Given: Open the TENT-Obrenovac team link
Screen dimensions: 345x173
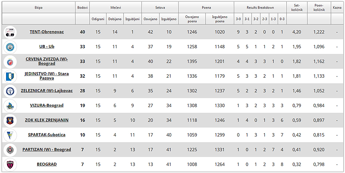Looking at the screenshot, I should pyautogui.click(x=47, y=32).
